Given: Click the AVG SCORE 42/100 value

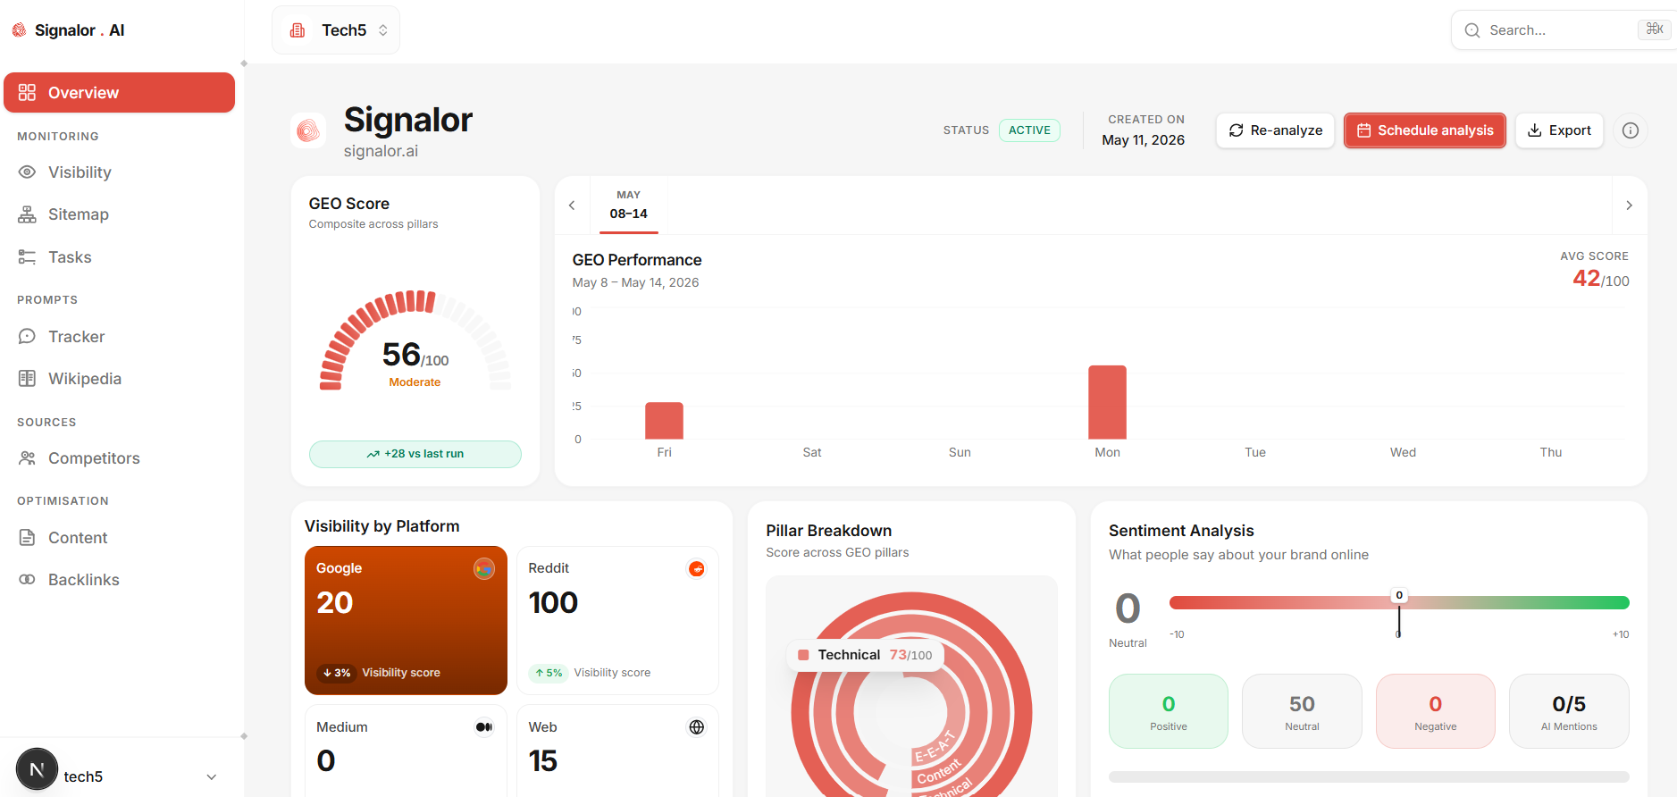Looking at the screenshot, I should pyautogui.click(x=1601, y=279).
